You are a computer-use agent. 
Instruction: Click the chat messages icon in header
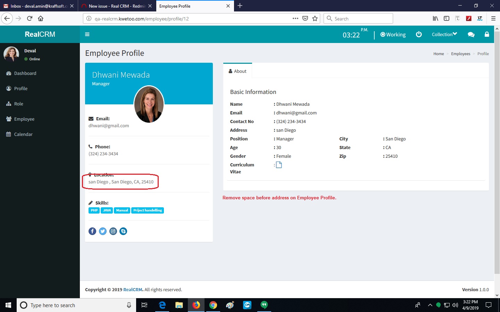471,34
